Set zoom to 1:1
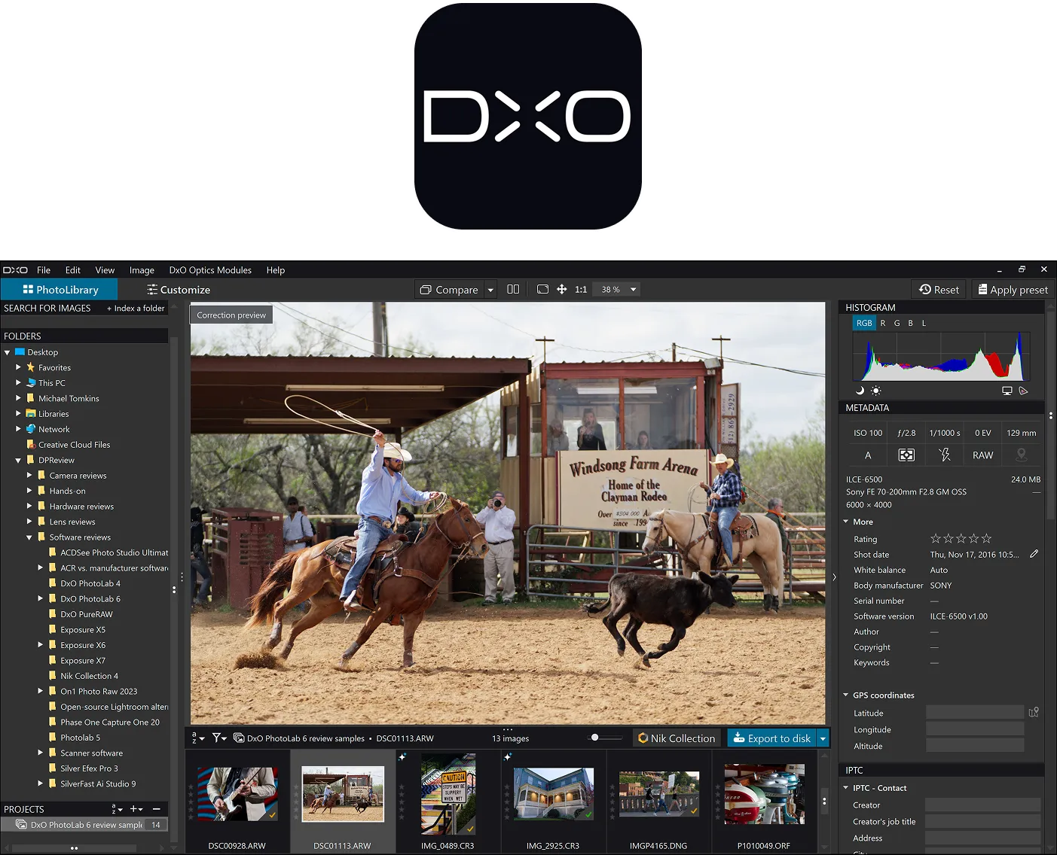 (581, 289)
